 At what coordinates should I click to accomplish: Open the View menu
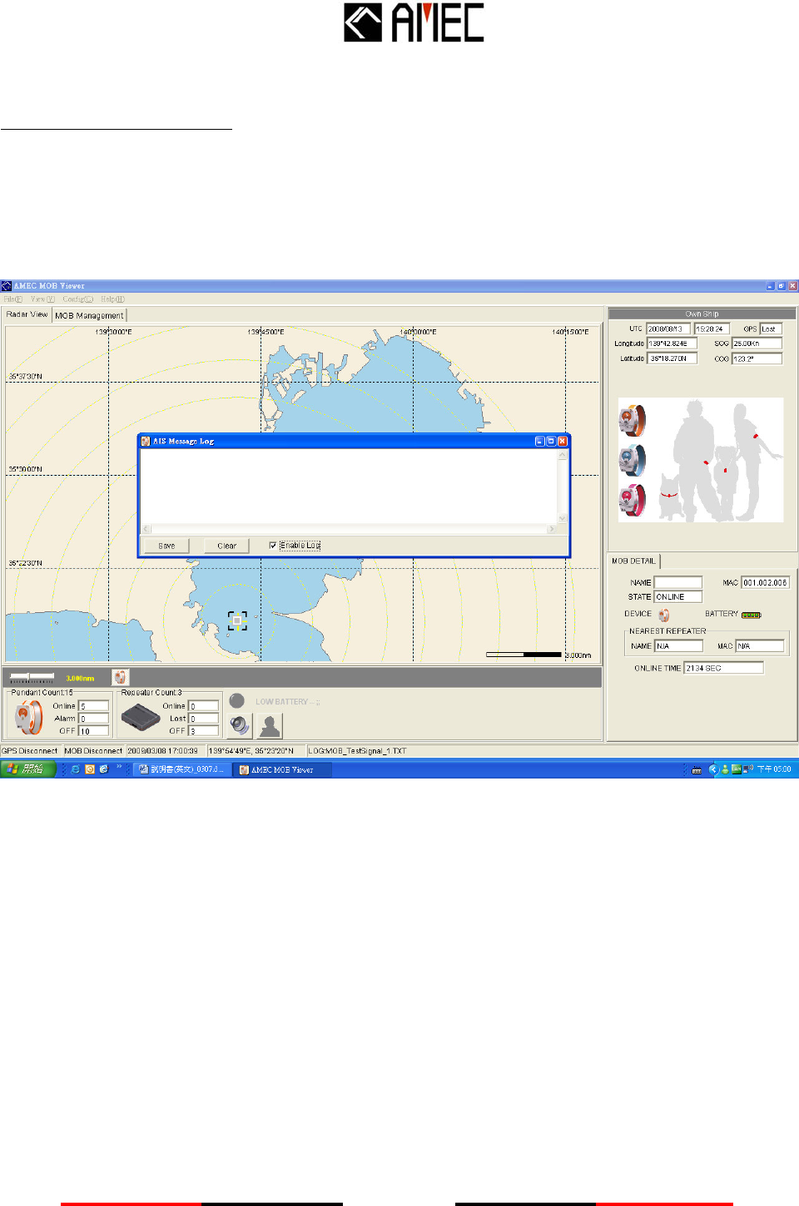pyautogui.click(x=42, y=299)
